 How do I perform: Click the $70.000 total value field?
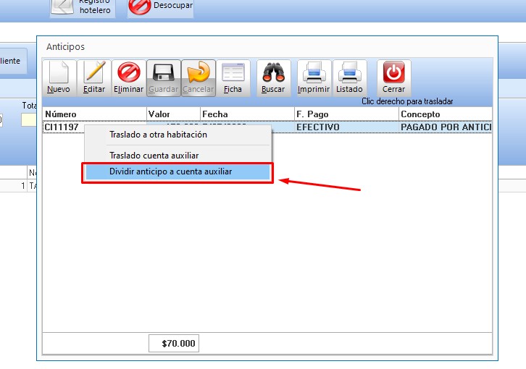pyautogui.click(x=174, y=344)
